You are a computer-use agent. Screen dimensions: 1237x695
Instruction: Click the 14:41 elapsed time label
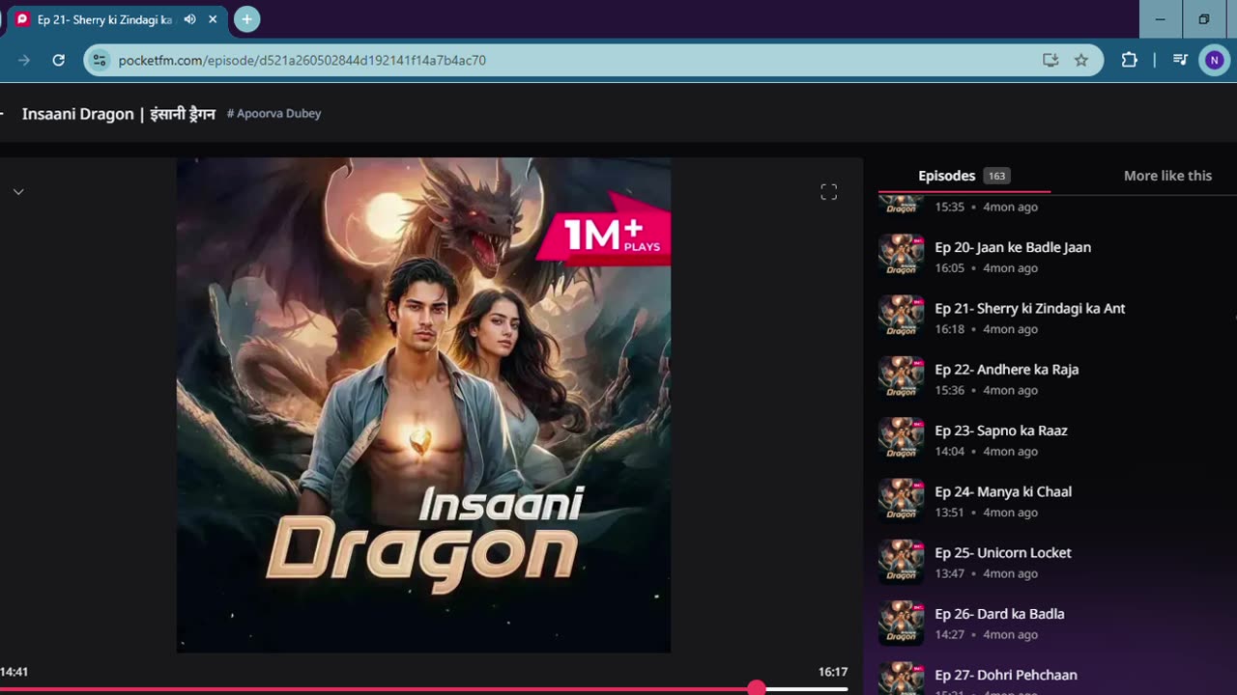pyautogui.click(x=14, y=672)
